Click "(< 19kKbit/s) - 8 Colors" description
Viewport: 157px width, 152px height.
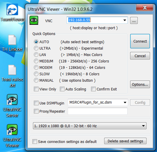80,74
